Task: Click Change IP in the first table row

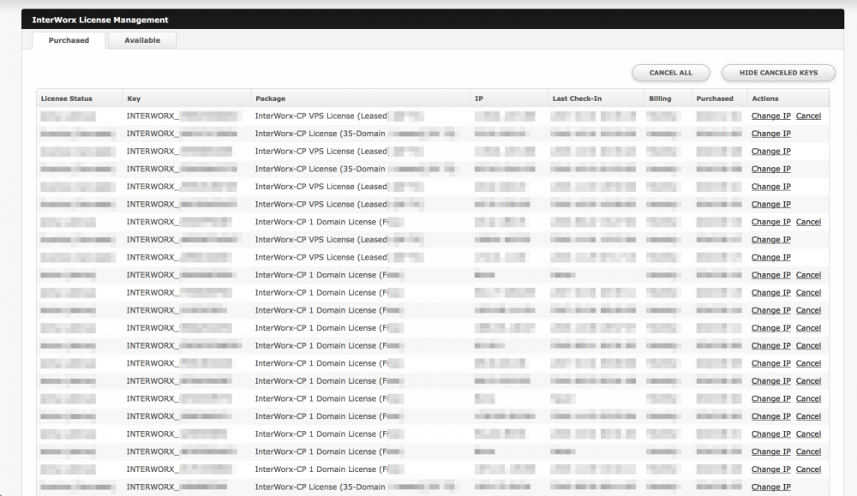Action: point(770,116)
